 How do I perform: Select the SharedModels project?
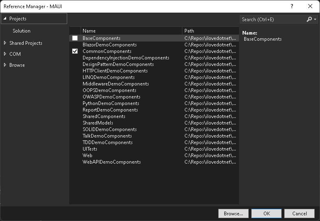pos(98,123)
